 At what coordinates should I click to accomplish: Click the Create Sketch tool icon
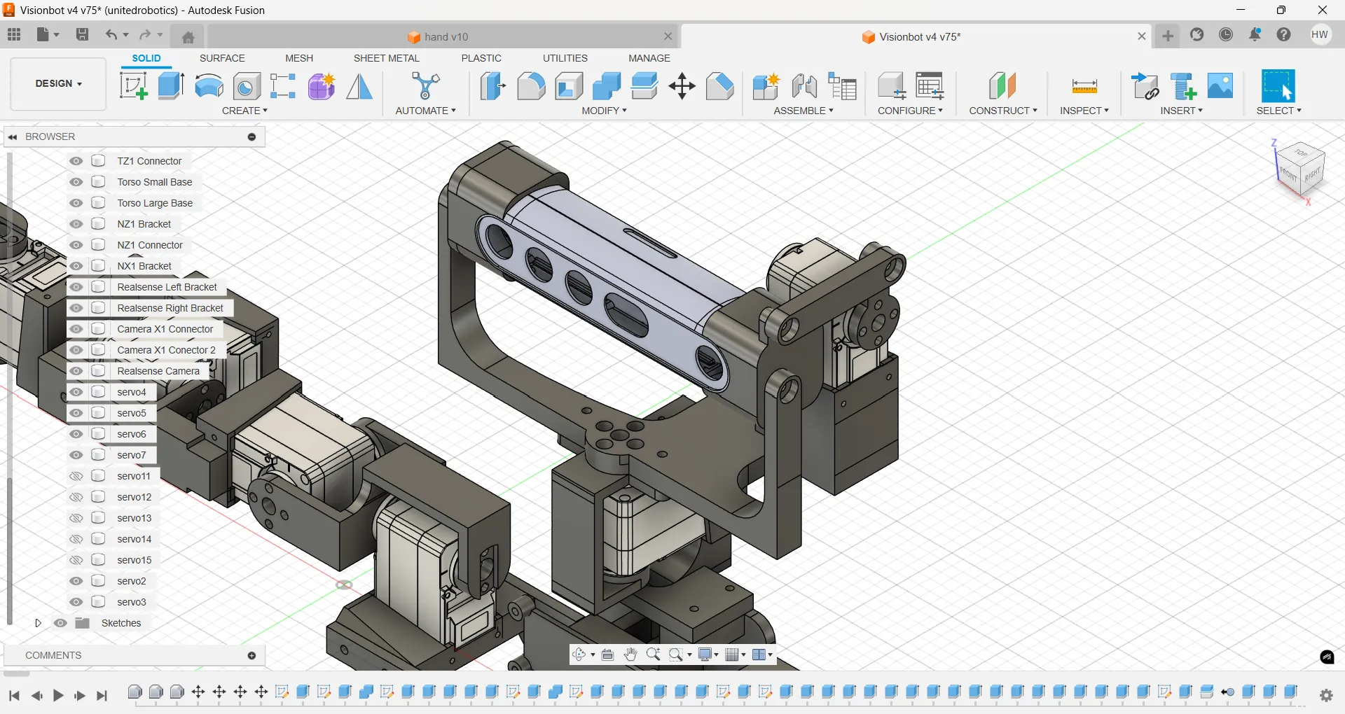(133, 87)
